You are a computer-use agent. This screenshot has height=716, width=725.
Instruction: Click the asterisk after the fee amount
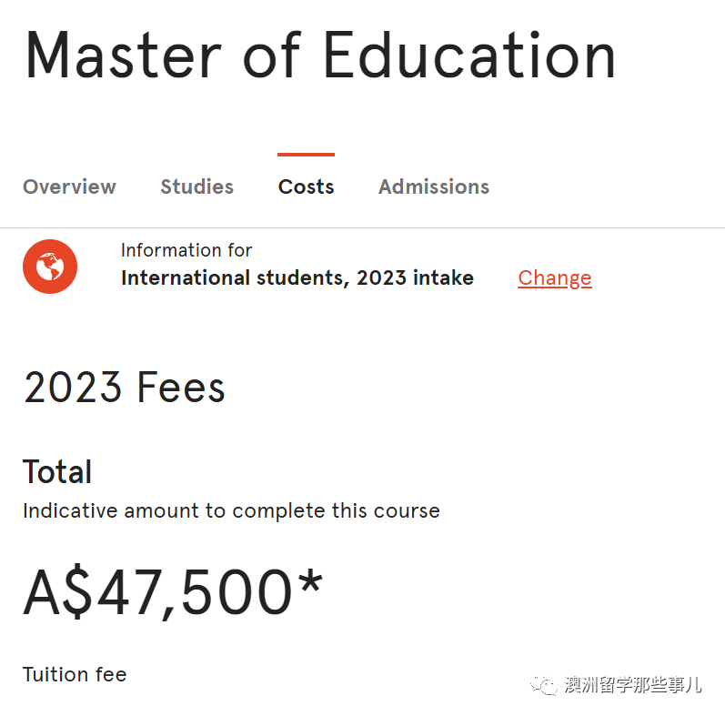click(x=310, y=580)
